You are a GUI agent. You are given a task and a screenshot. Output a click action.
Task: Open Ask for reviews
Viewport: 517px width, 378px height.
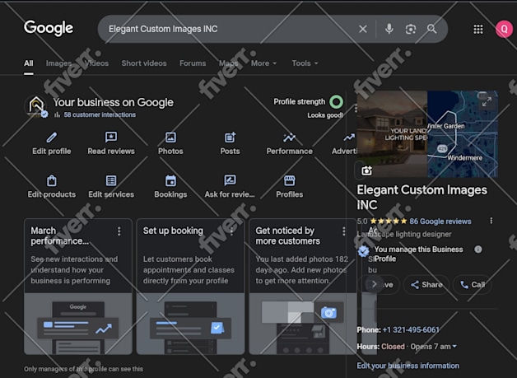click(x=230, y=187)
